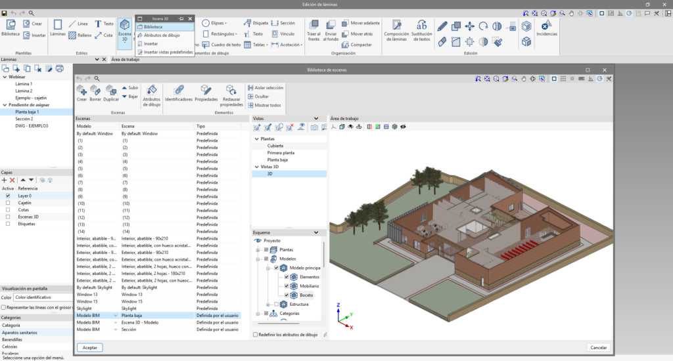Open the Propiedades elements icon
The height and width of the screenshot is (361, 673).
tap(206, 91)
